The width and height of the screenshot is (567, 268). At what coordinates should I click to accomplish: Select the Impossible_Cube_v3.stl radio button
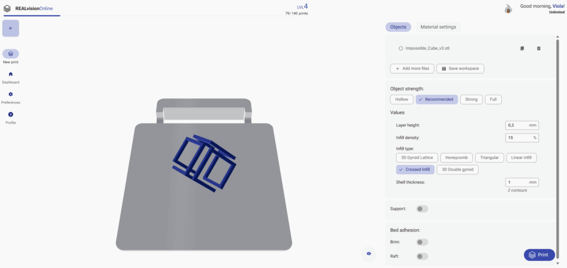tap(401, 49)
